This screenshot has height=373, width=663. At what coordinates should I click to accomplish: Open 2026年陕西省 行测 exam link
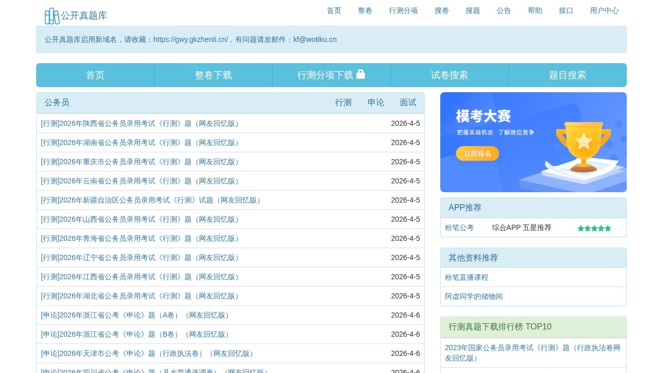pyautogui.click(x=141, y=123)
